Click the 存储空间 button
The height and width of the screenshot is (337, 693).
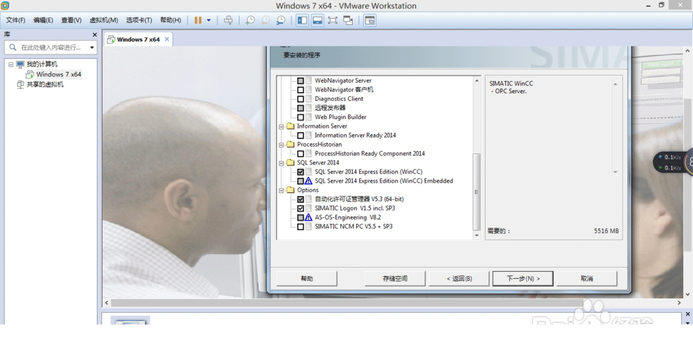pyautogui.click(x=395, y=279)
